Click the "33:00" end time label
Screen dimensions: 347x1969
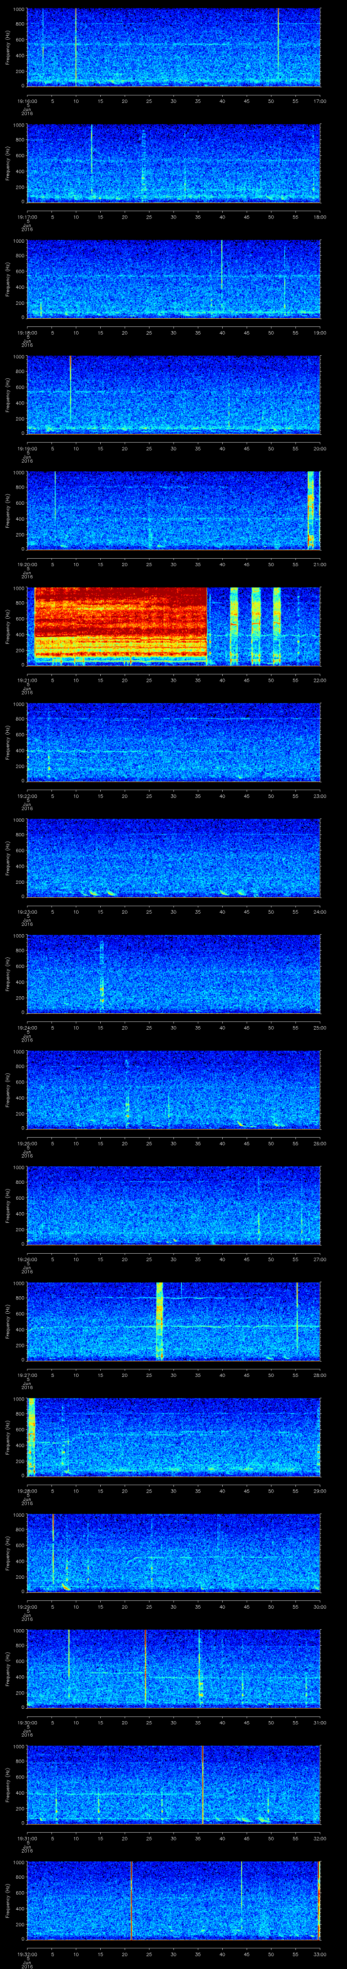320,1954
